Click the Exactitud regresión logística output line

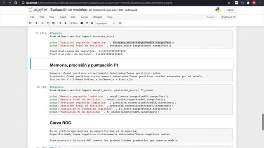coord(88,51)
